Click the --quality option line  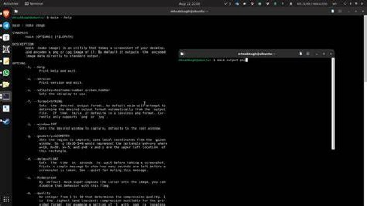(x=38, y=193)
